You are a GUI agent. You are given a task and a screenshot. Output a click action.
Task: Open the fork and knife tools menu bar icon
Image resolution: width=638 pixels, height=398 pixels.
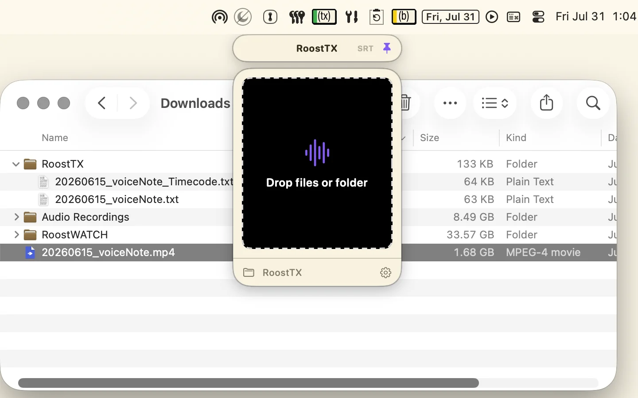352,17
